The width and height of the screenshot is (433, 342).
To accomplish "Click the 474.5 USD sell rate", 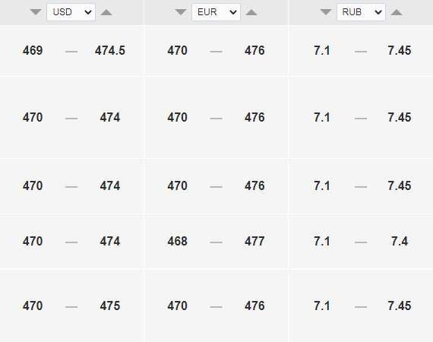I will pos(110,51).
